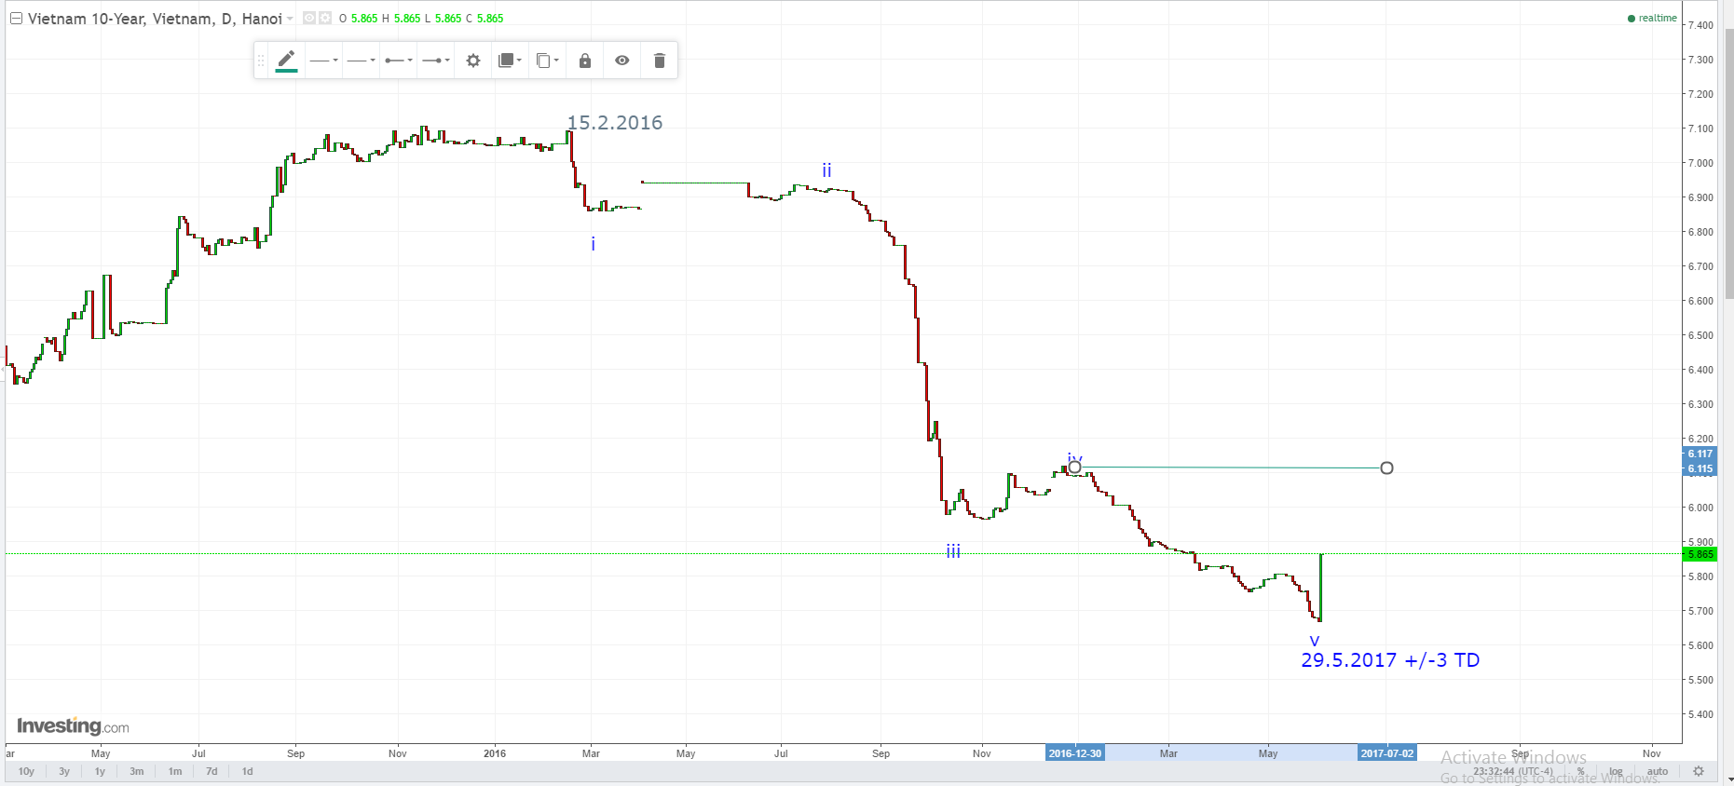The image size is (1734, 786).
Task: Toggle log scale on the price axis
Action: (x=1616, y=771)
